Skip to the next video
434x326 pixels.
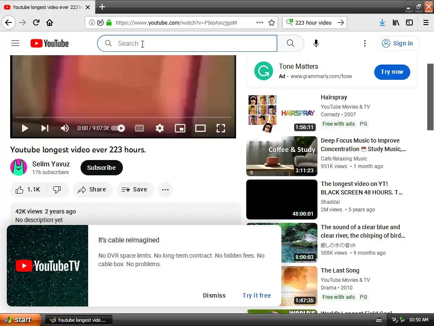click(45, 128)
